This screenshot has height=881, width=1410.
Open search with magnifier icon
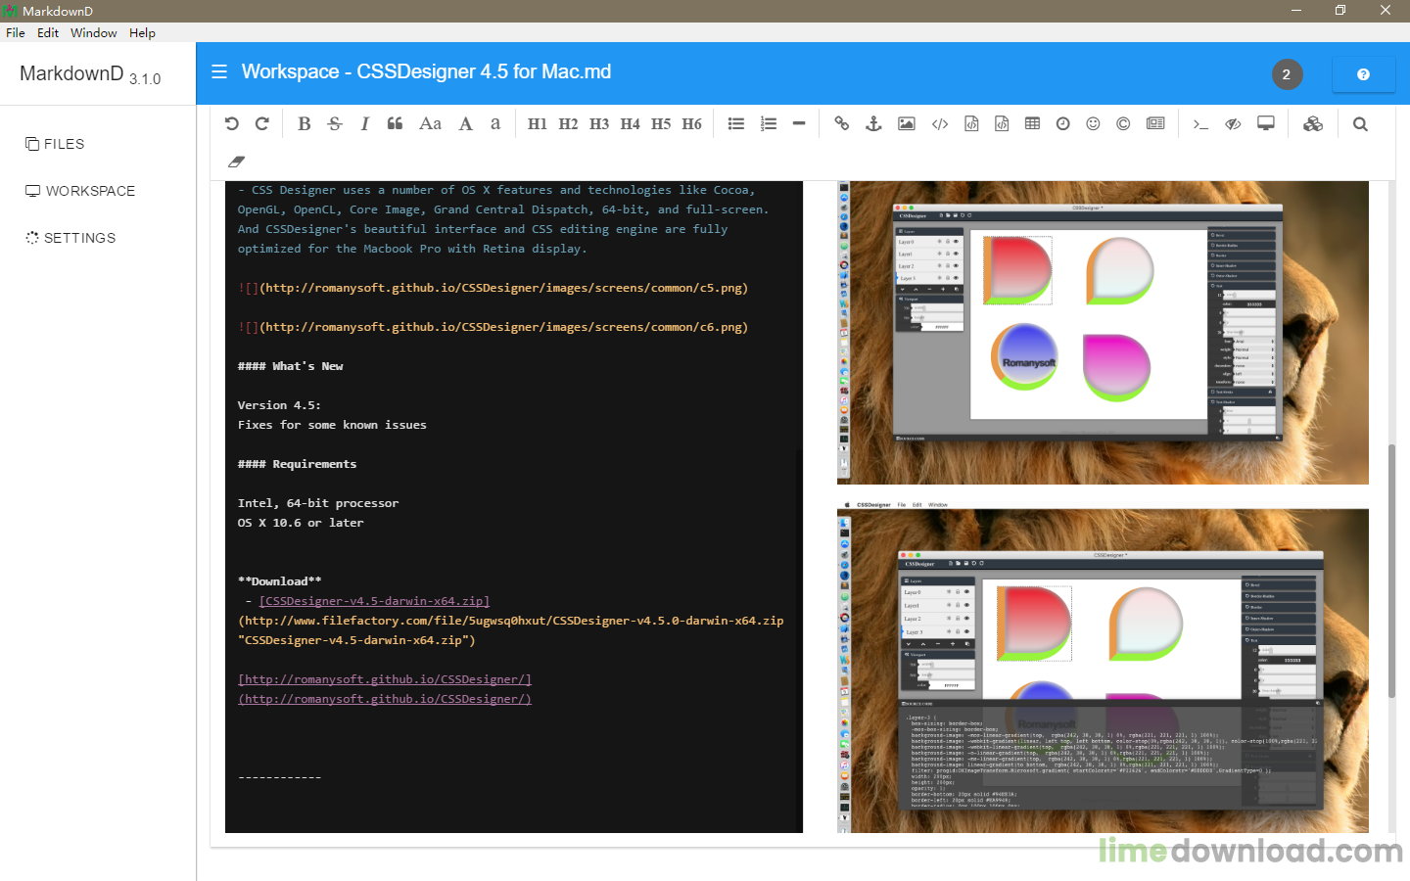tap(1360, 124)
